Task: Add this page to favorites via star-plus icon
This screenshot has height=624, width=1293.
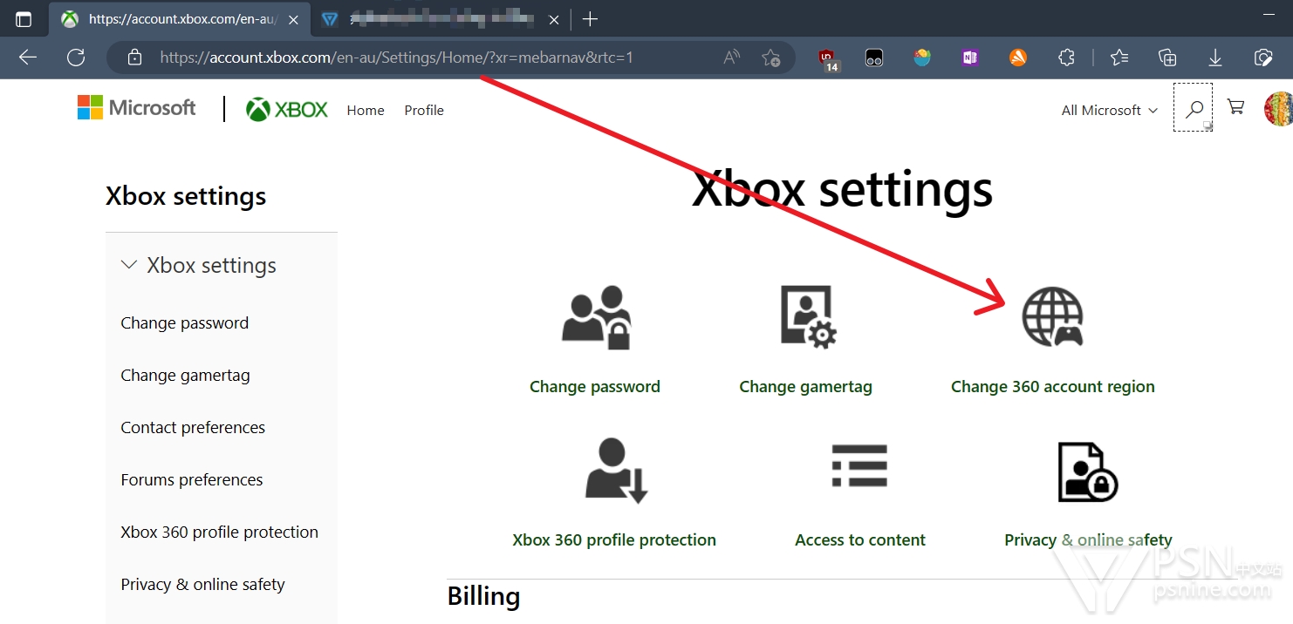Action: (x=770, y=58)
